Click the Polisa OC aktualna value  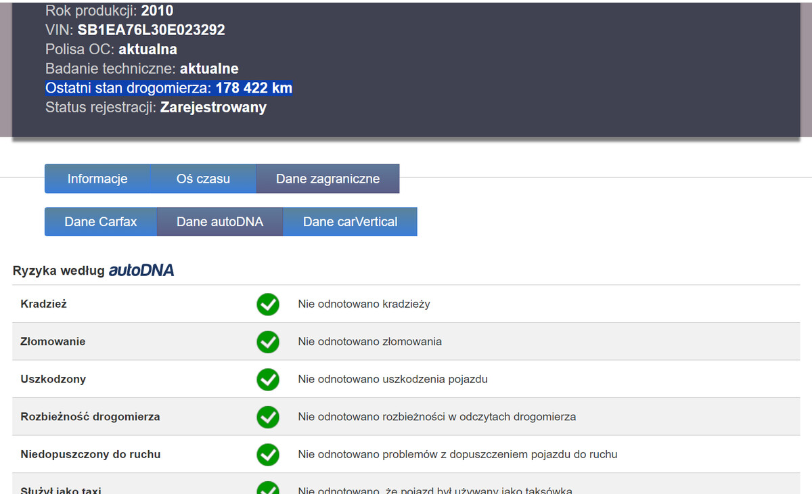148,49
